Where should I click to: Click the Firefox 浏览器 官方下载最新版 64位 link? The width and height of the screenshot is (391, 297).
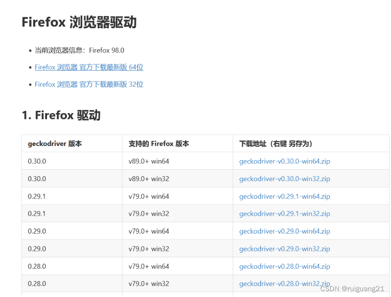[89, 67]
